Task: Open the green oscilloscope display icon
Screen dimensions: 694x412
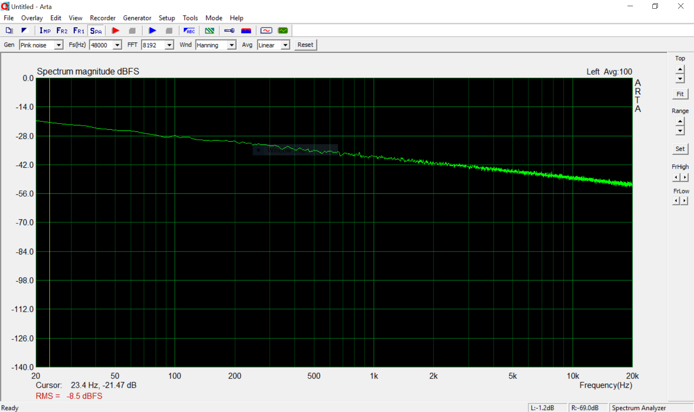Action: (283, 31)
